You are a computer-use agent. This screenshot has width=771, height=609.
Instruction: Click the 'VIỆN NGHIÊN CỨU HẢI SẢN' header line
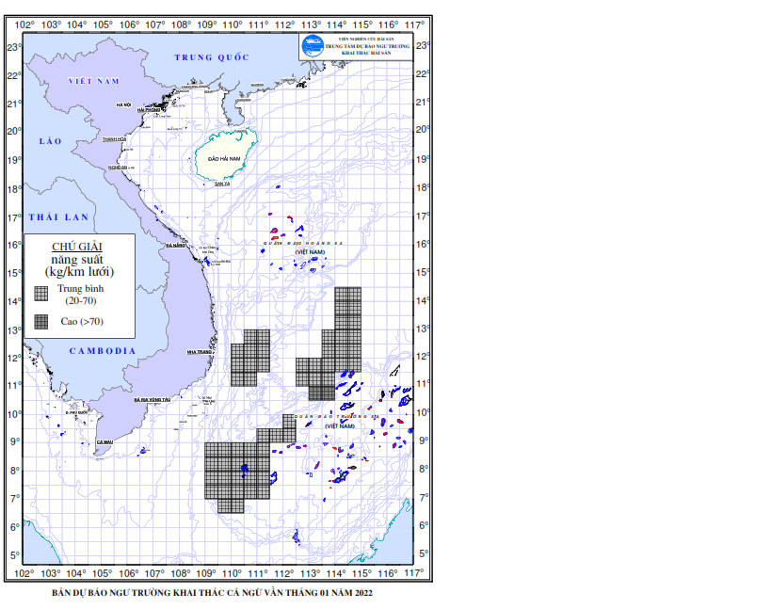coord(366,39)
